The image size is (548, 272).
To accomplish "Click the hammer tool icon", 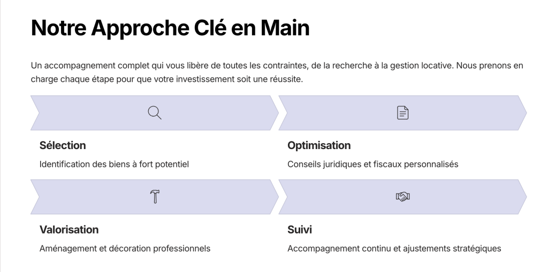I will 155,197.
